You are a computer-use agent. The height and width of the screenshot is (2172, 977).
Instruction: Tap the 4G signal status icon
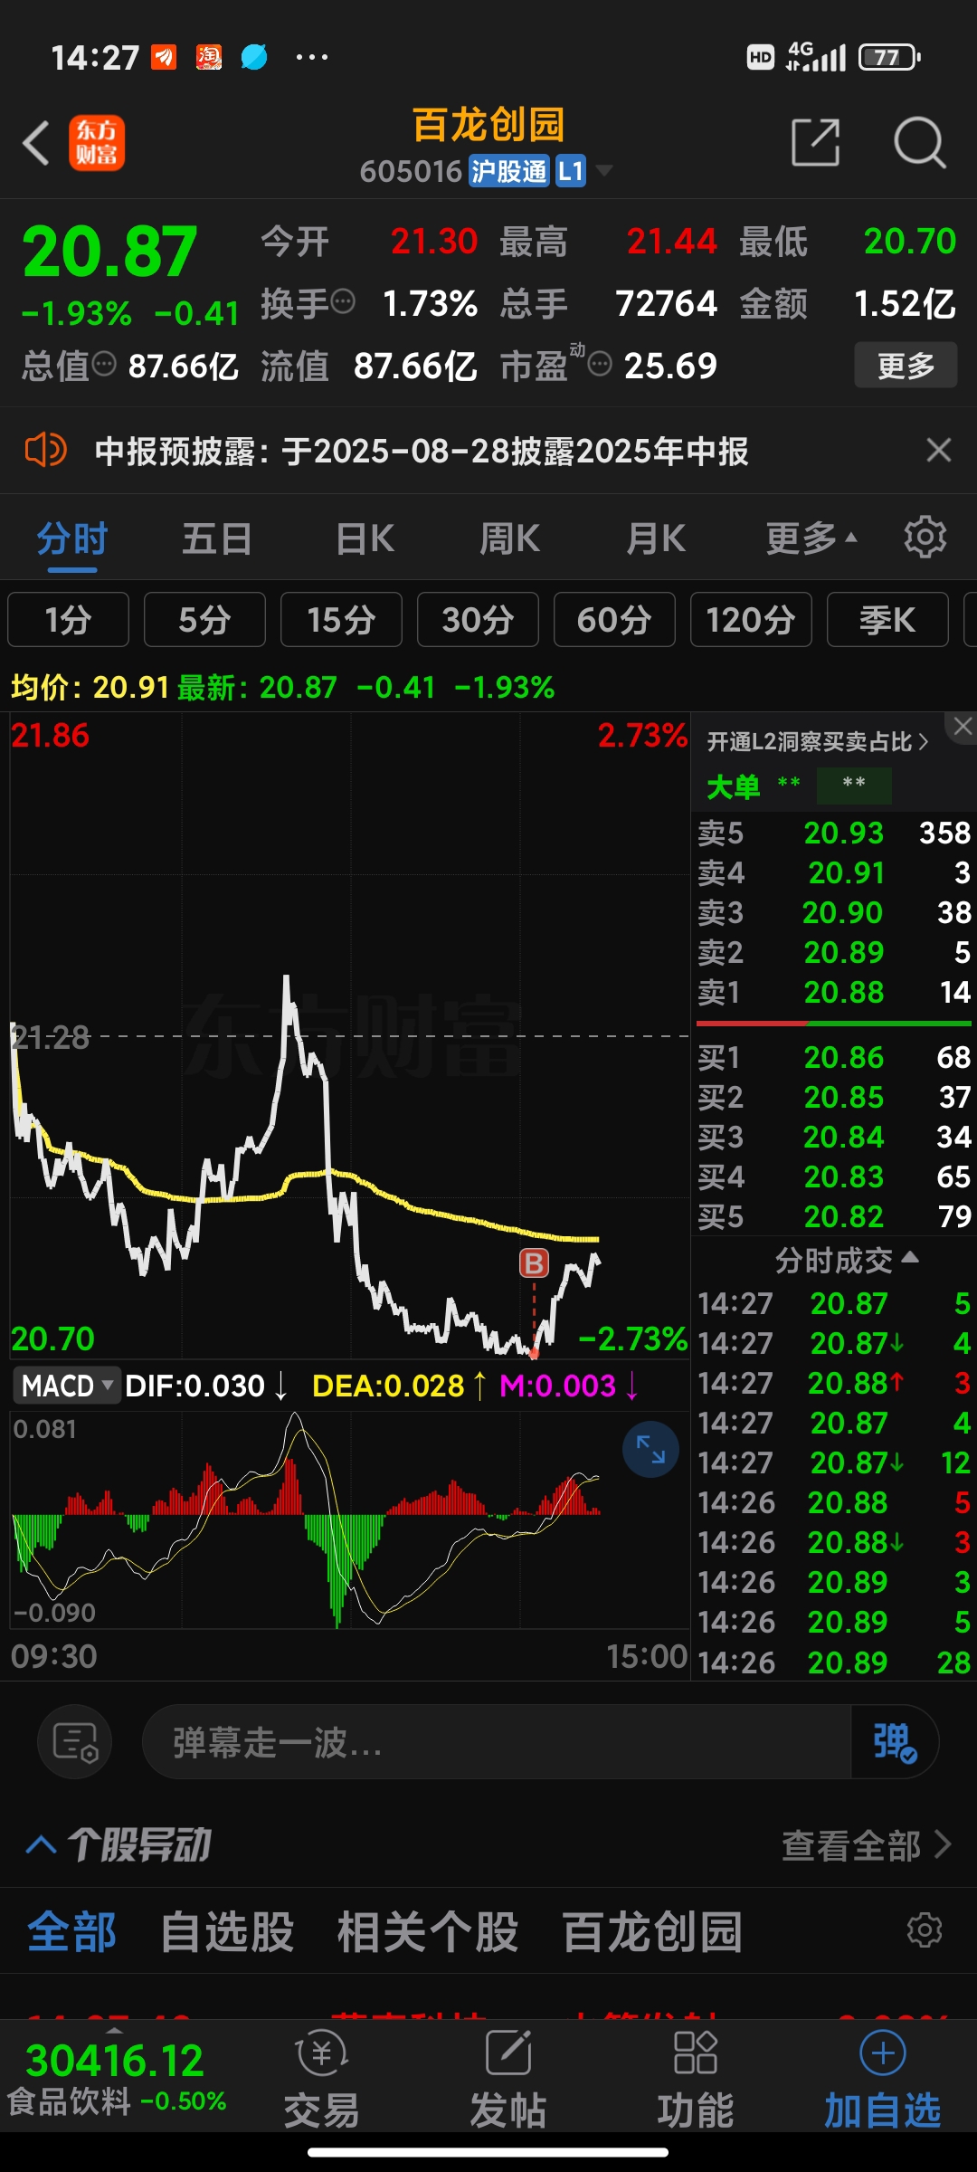coord(816,57)
